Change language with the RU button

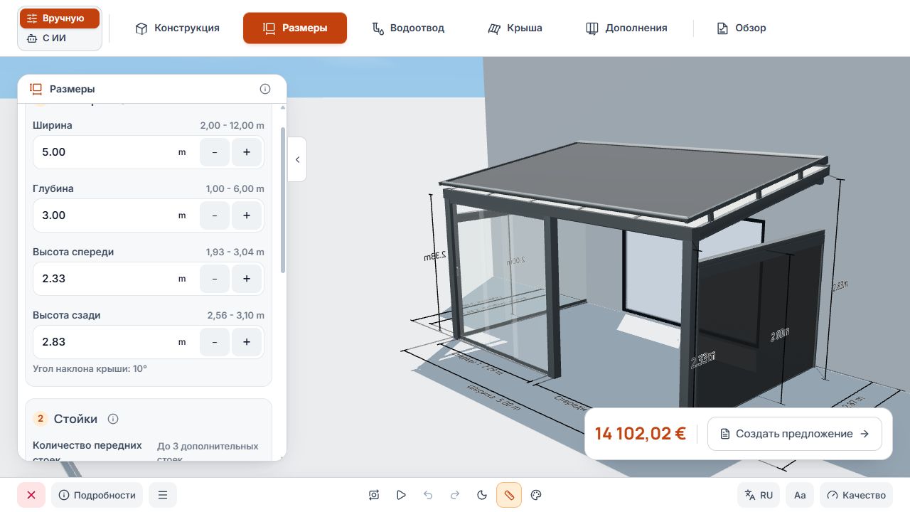(x=759, y=495)
